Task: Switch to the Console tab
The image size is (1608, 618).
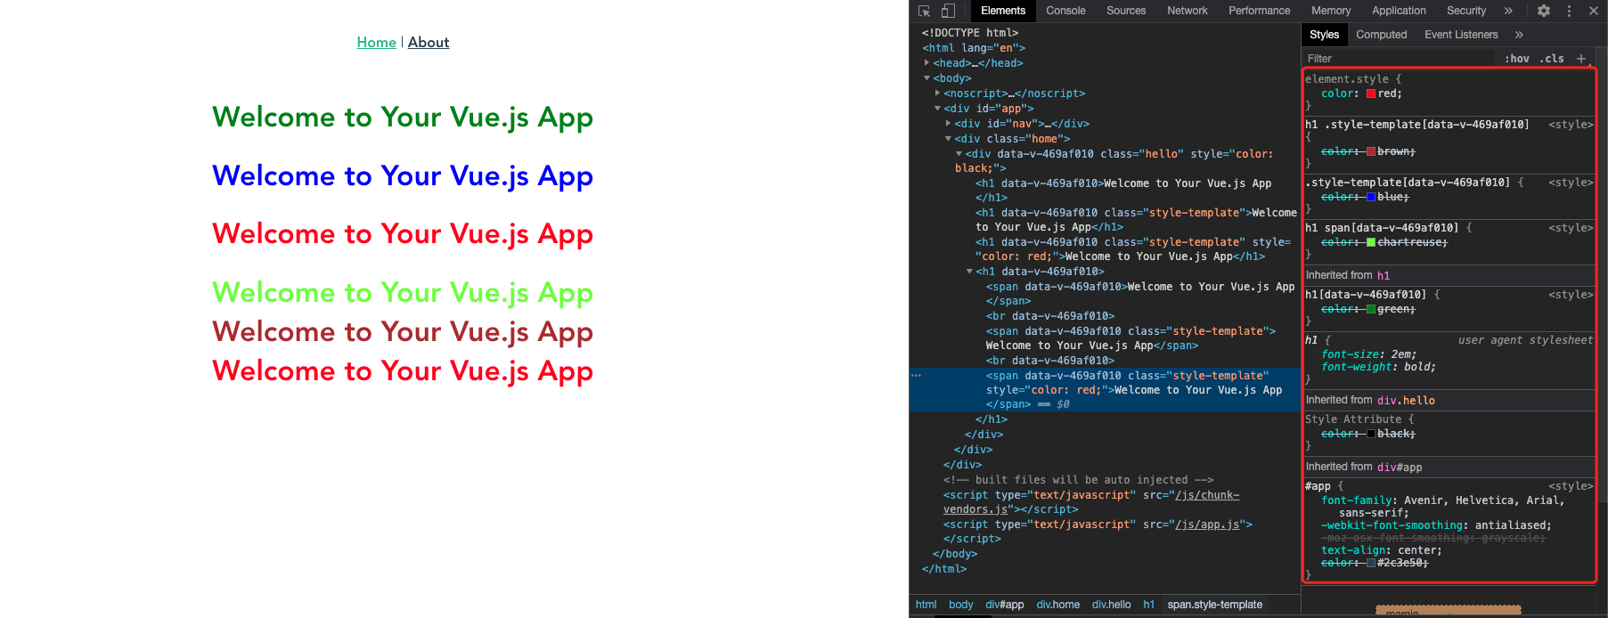Action: coord(1065,11)
